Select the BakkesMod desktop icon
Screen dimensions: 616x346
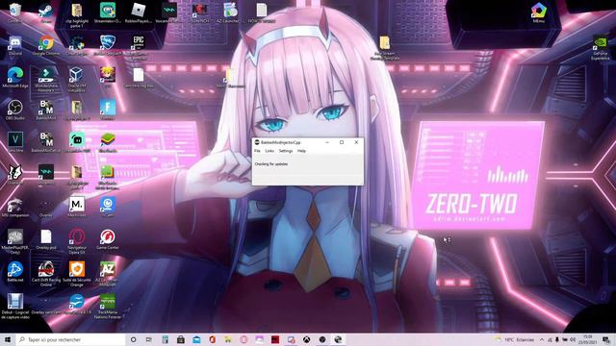point(46,110)
